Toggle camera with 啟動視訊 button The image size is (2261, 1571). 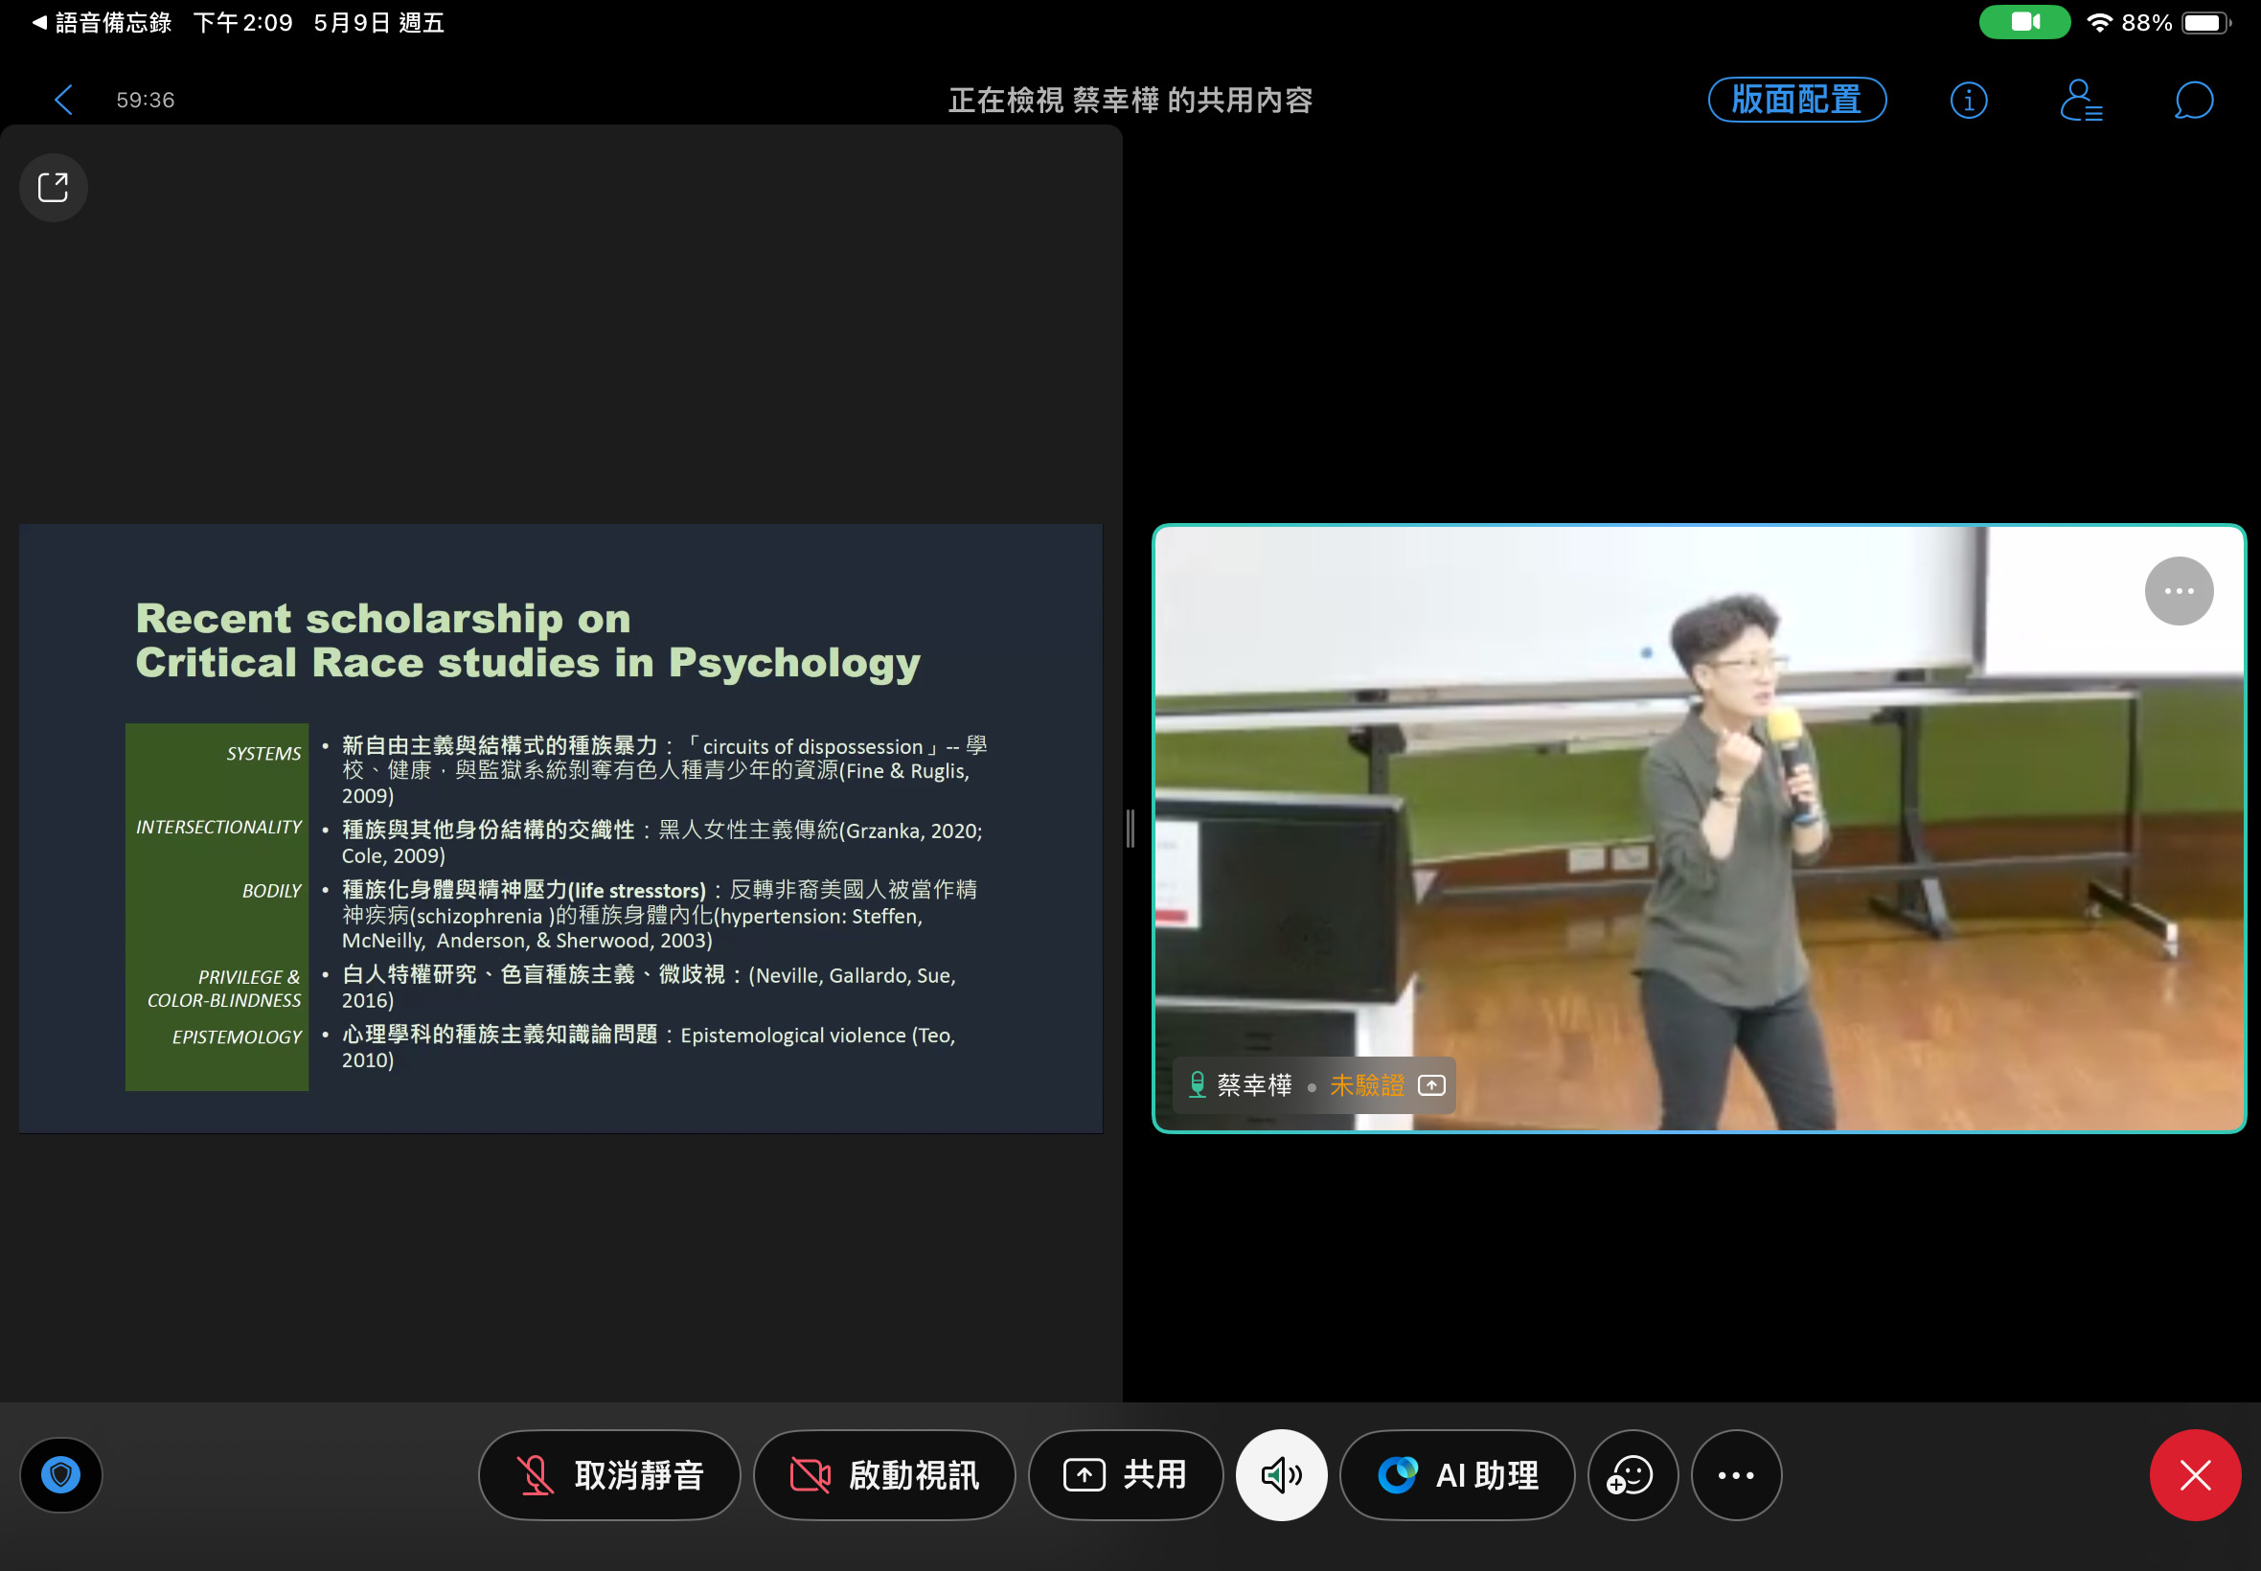tap(883, 1474)
